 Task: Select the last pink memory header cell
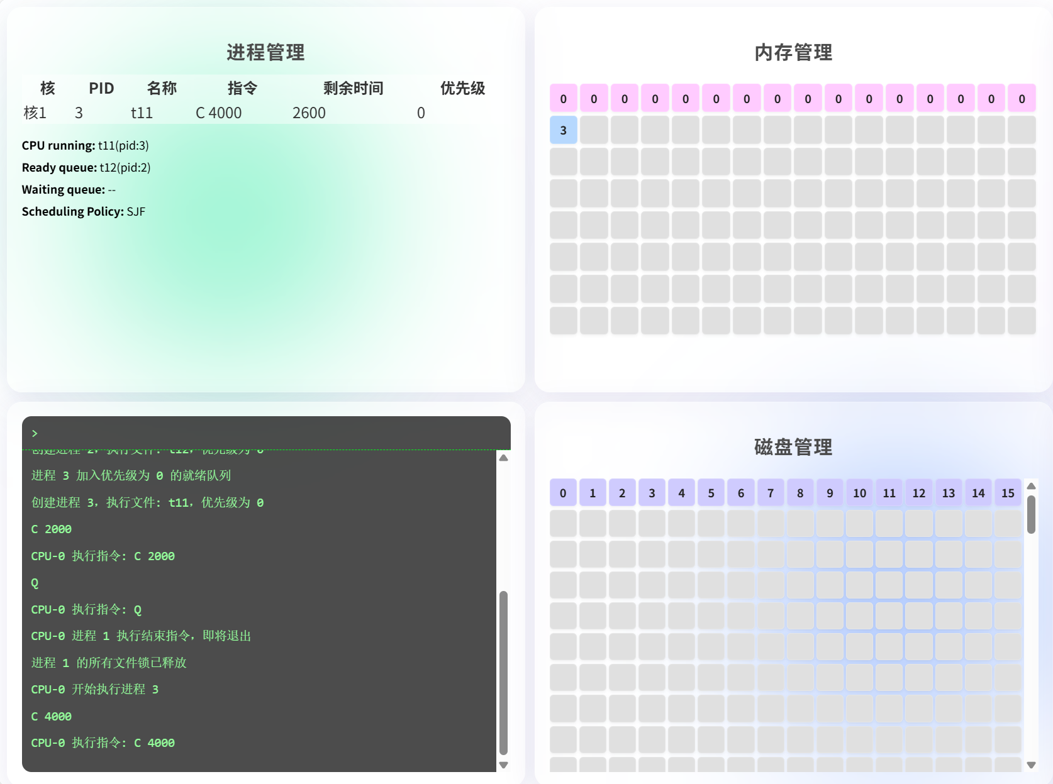pyautogui.click(x=1022, y=99)
